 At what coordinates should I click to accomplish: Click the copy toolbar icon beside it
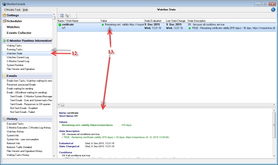pos(67,16)
